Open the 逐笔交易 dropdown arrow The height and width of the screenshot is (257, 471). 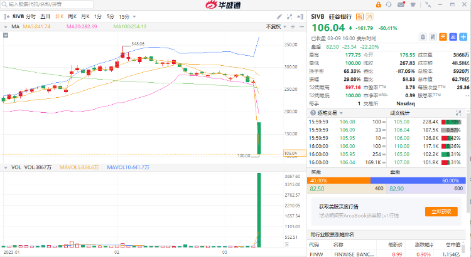click(341, 113)
